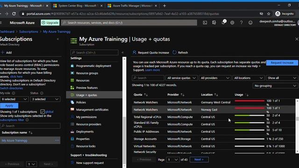Open Cloud Shell icon in Azure header
This screenshot has width=299, height=168.
click(x=205, y=23)
